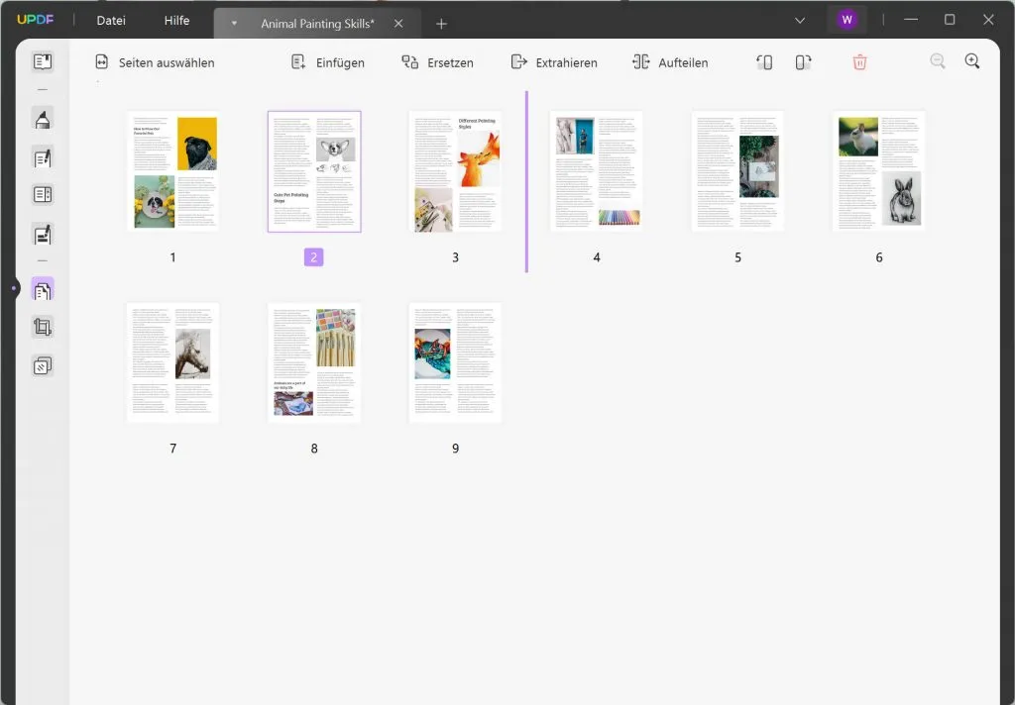
Task: Open the Datei menu
Action: (109, 20)
